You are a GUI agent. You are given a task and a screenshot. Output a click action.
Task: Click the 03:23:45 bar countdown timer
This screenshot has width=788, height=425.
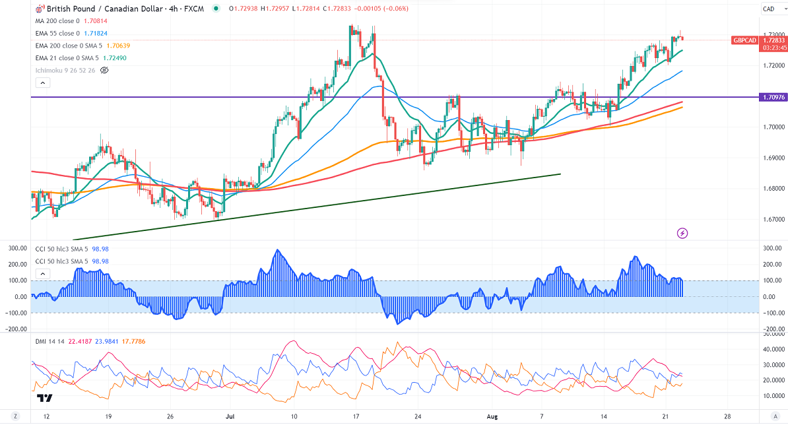pos(773,48)
